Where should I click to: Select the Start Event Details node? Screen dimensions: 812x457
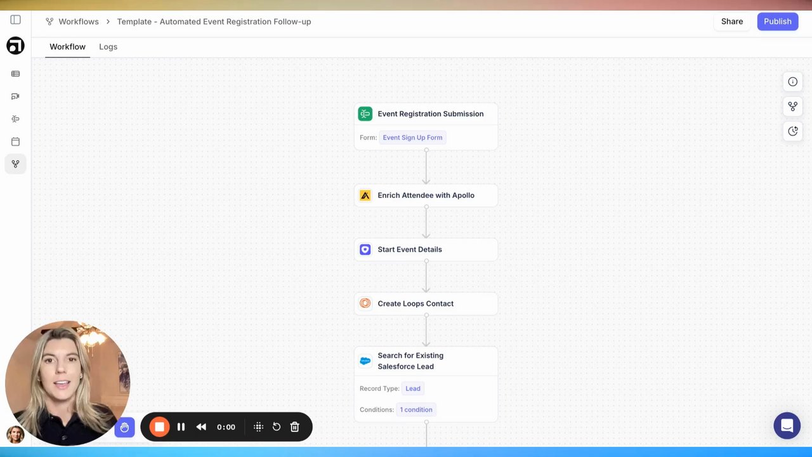[426, 249]
